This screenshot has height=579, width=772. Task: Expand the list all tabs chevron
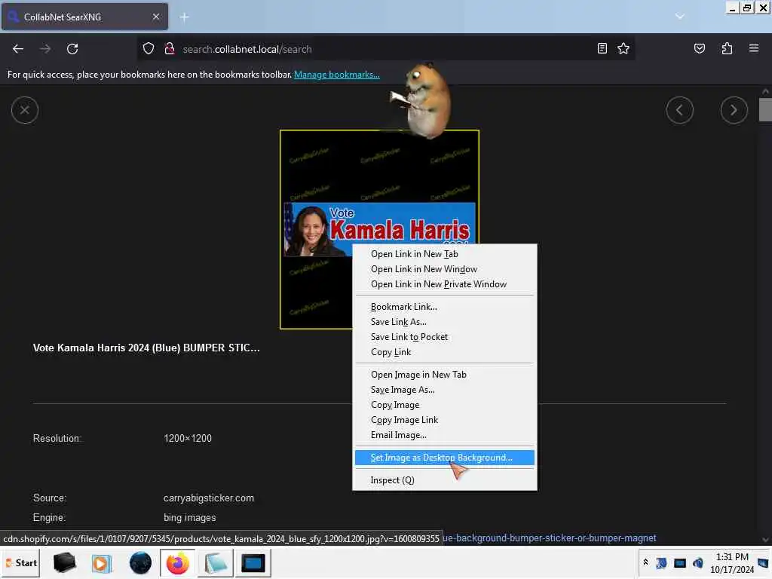coord(679,17)
